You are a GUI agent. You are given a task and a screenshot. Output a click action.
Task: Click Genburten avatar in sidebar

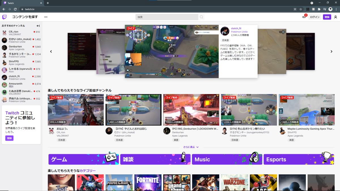(x=5, y=48)
